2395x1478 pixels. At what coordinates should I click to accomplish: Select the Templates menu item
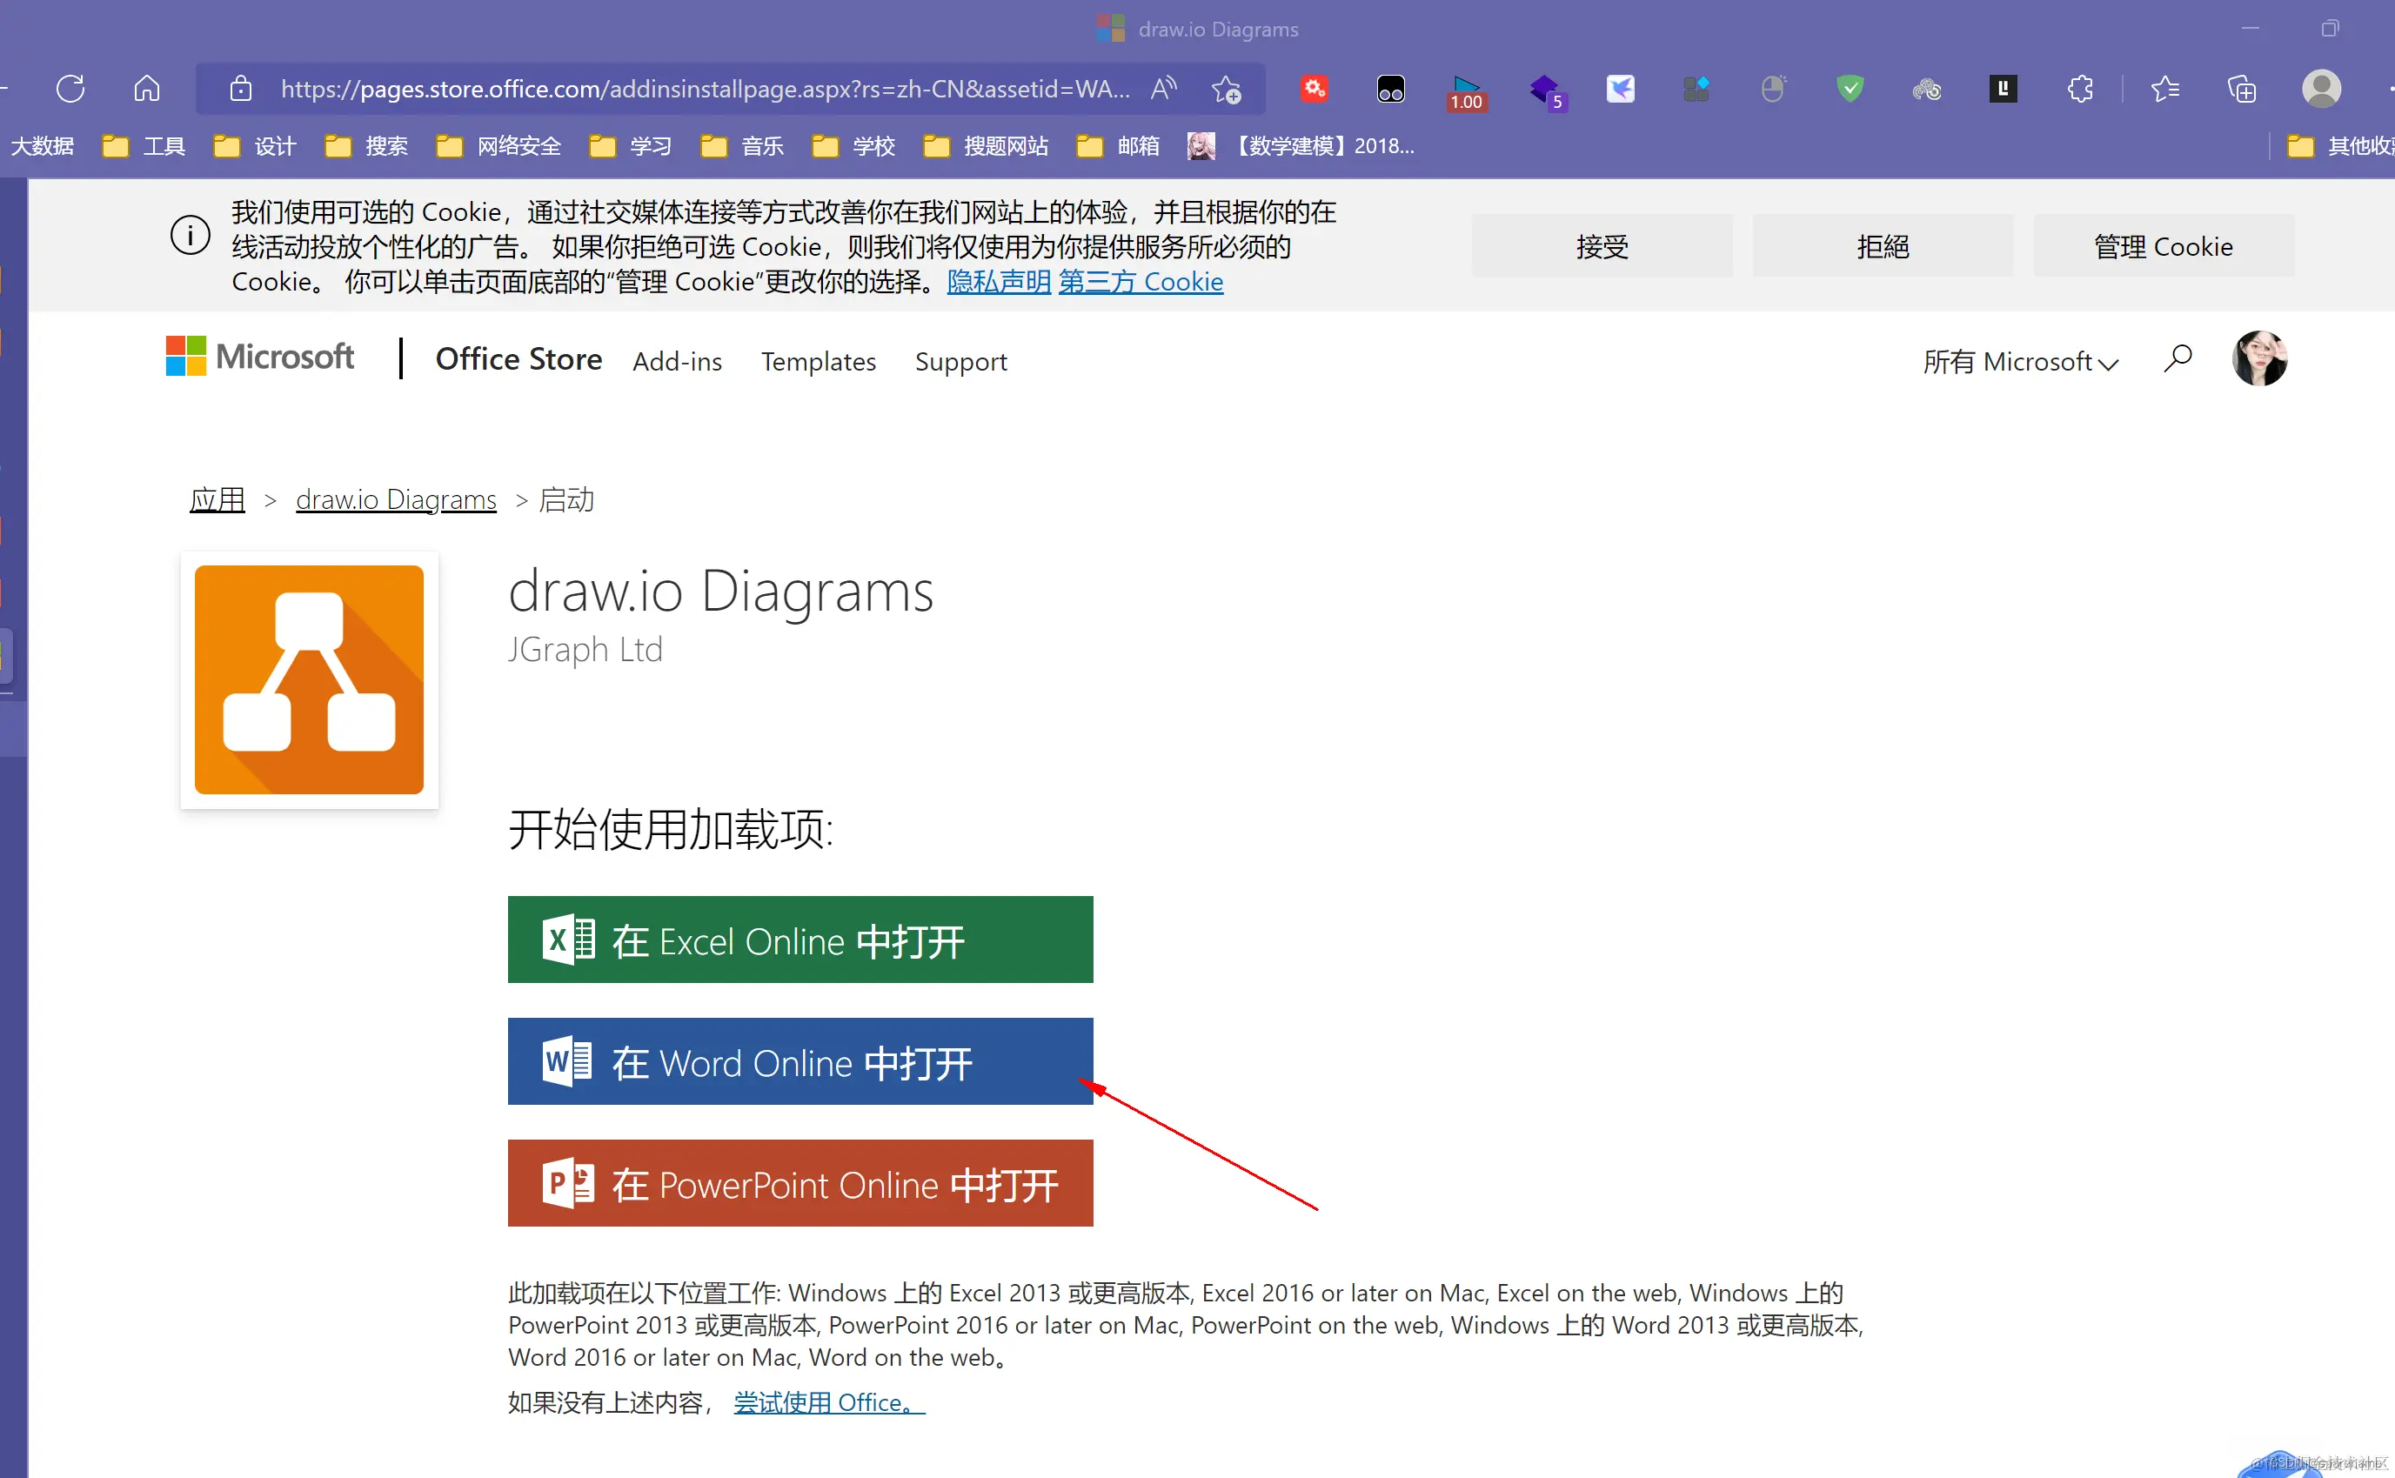819,361
